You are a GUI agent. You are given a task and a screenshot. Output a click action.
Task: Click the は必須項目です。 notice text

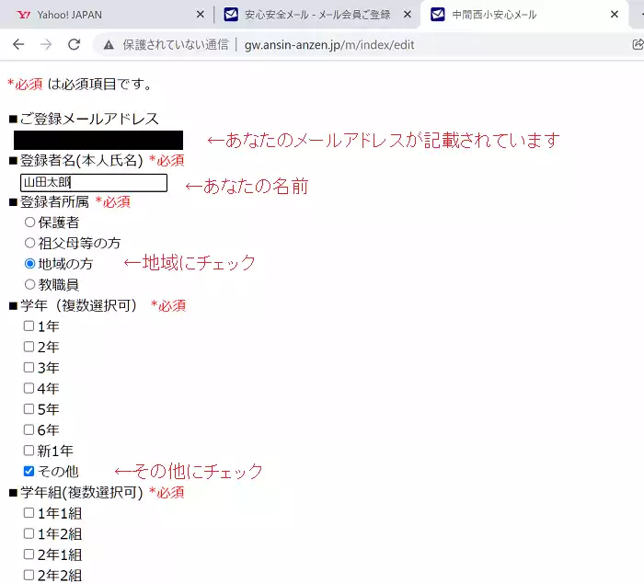100,85
